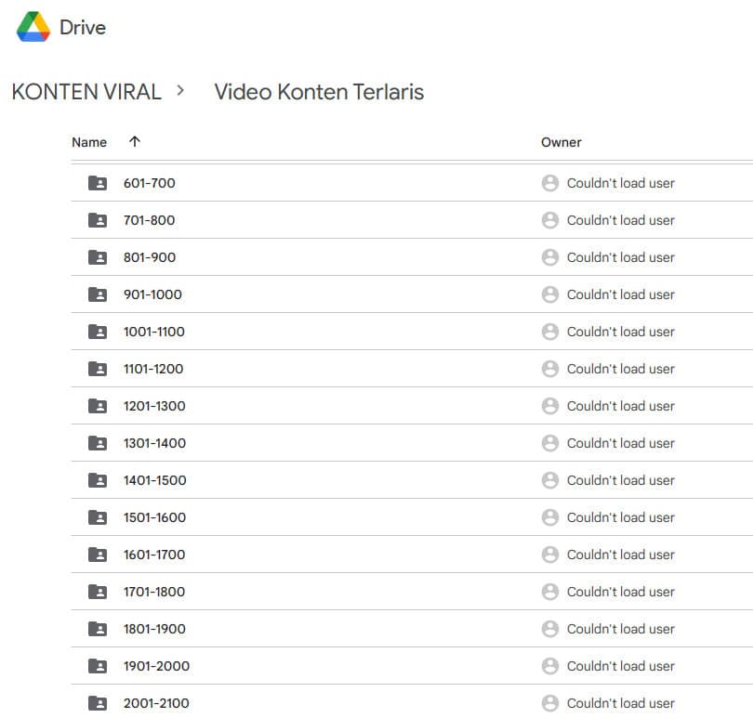Click the shared folder icon for 2001-2100
The width and height of the screenshot is (753, 718).
click(x=98, y=703)
